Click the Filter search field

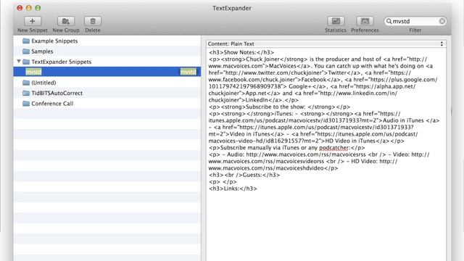(x=415, y=21)
